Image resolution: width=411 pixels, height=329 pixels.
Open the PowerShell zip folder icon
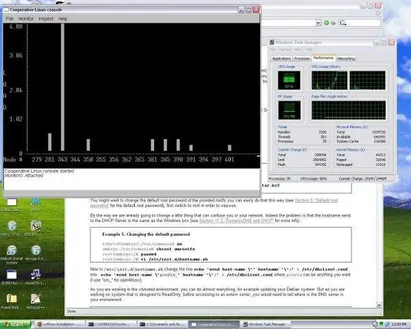(x=11, y=302)
